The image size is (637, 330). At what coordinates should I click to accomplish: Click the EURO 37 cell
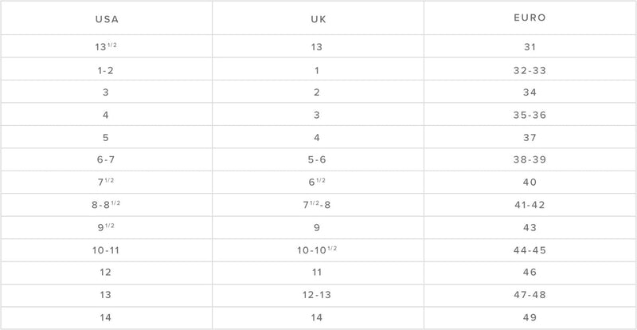coord(530,137)
